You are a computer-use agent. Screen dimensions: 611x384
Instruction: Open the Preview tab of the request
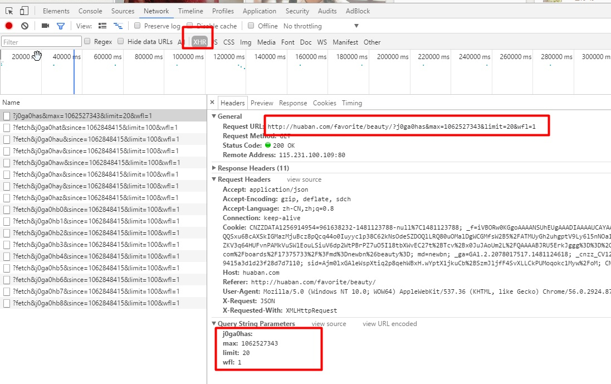[262, 103]
